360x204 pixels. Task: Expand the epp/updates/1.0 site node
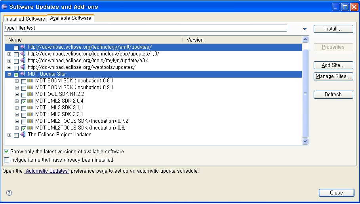point(9,54)
